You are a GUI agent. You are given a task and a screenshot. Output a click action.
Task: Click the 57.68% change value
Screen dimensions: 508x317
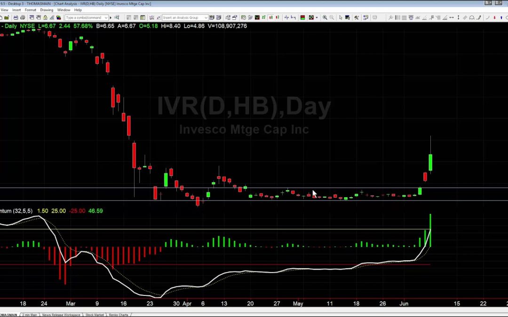[83, 26]
